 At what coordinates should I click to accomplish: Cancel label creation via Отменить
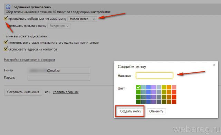click(156, 111)
